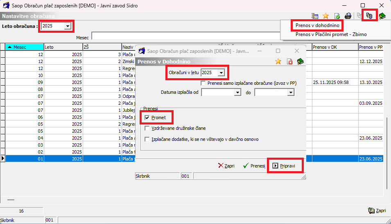Click the favorites star in Prenos v Dohodnino dialog

tap(278, 61)
